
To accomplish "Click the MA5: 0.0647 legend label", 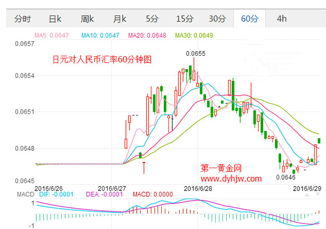I will click(x=51, y=35).
